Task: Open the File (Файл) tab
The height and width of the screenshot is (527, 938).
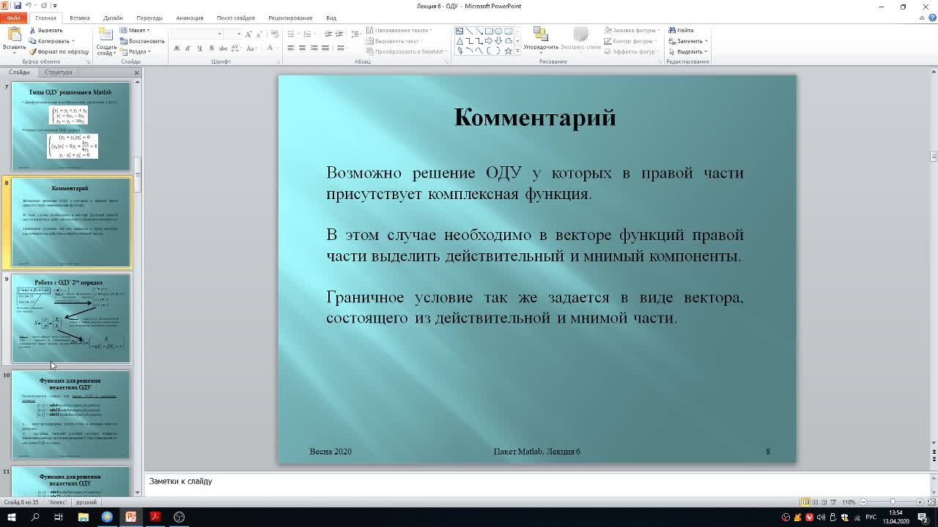Action: 14,18
